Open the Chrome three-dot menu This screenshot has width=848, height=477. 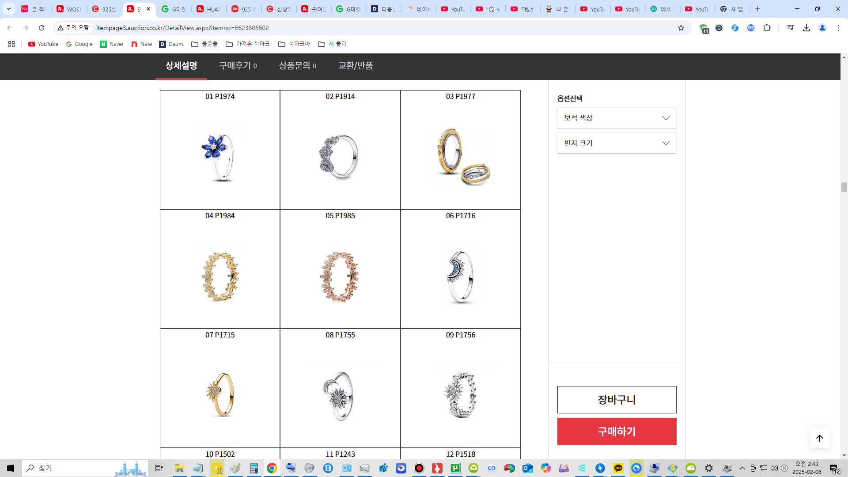(838, 28)
